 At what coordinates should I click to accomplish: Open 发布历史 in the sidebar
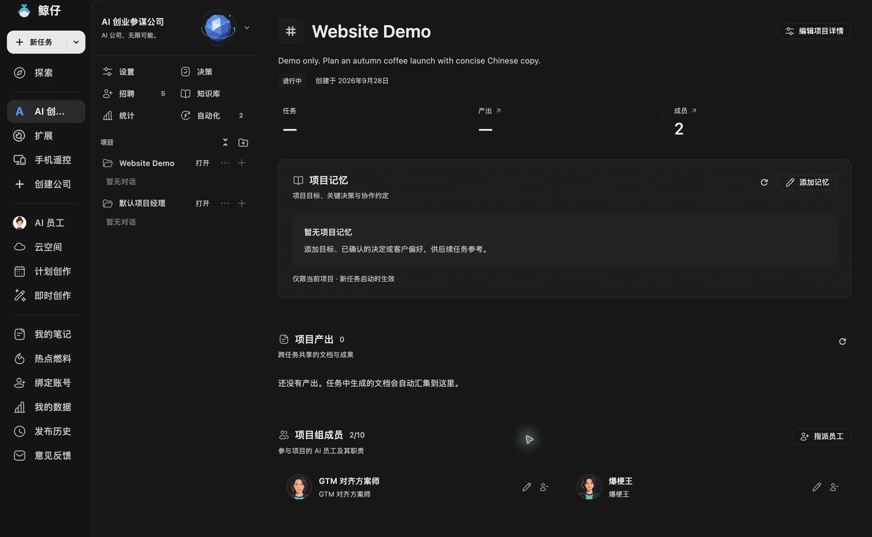coord(46,431)
